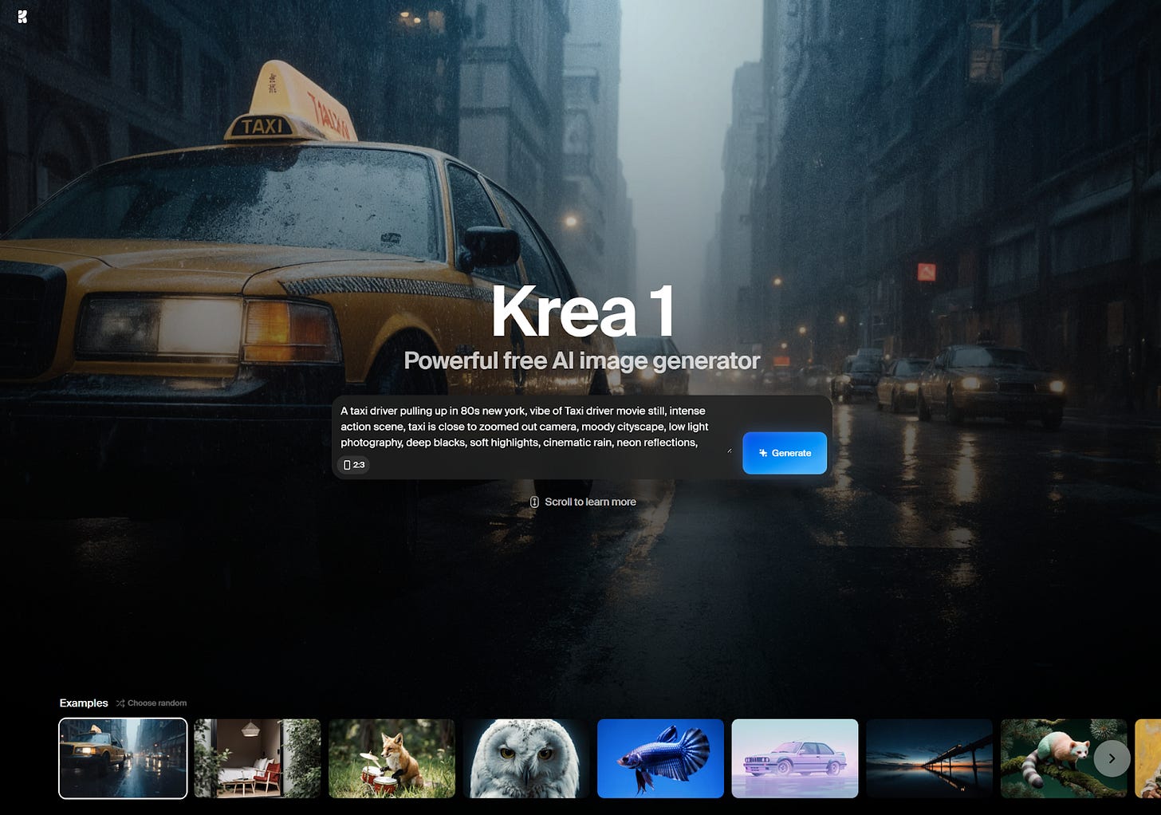Open the Krea logo home icon
This screenshot has width=1161, height=815.
22,17
